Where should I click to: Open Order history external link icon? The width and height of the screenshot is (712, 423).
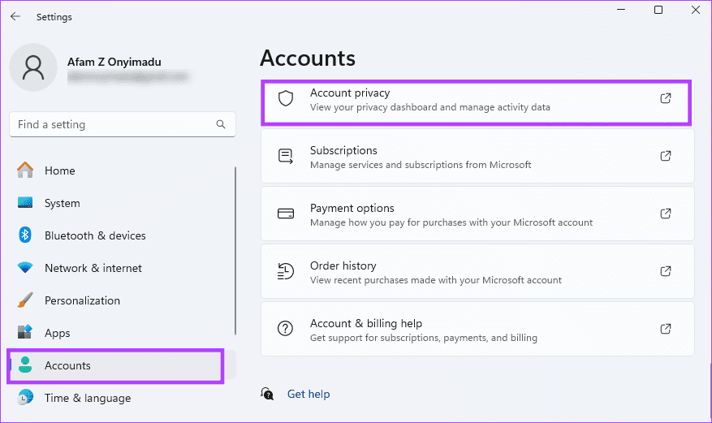point(666,271)
